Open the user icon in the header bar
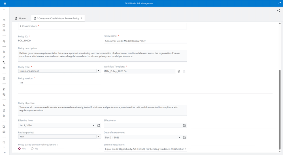This screenshot has width=283, height=155. coord(280,3)
